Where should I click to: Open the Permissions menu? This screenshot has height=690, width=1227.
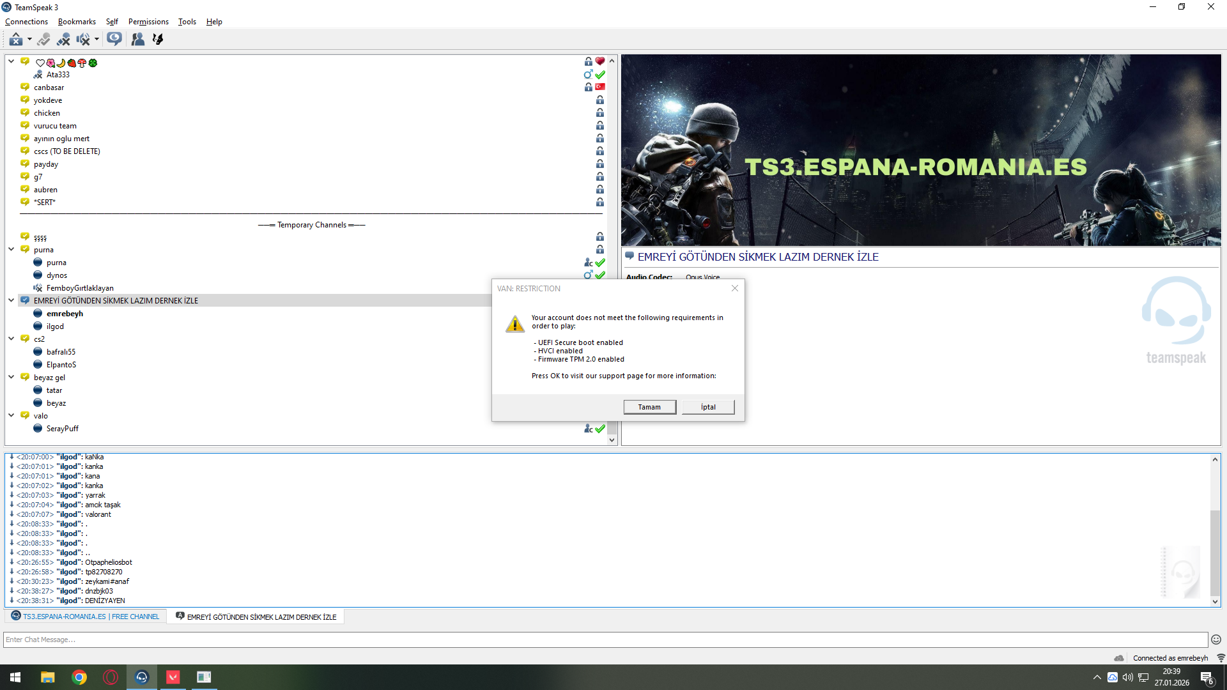click(x=148, y=22)
